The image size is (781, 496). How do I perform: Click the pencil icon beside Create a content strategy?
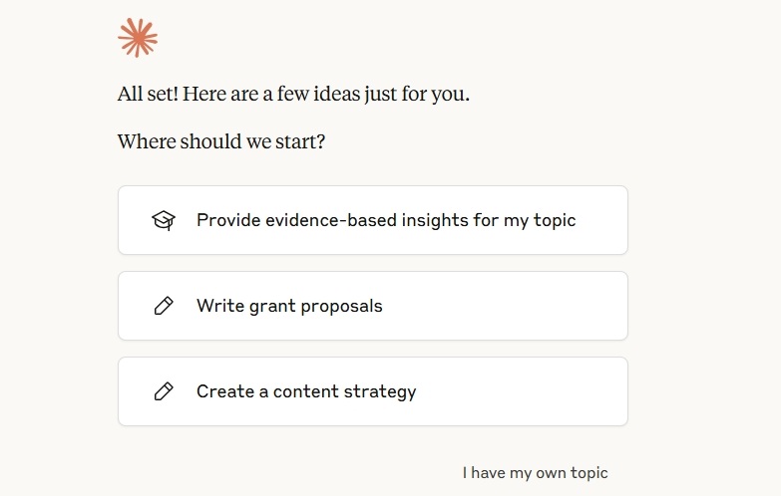pyautogui.click(x=164, y=391)
